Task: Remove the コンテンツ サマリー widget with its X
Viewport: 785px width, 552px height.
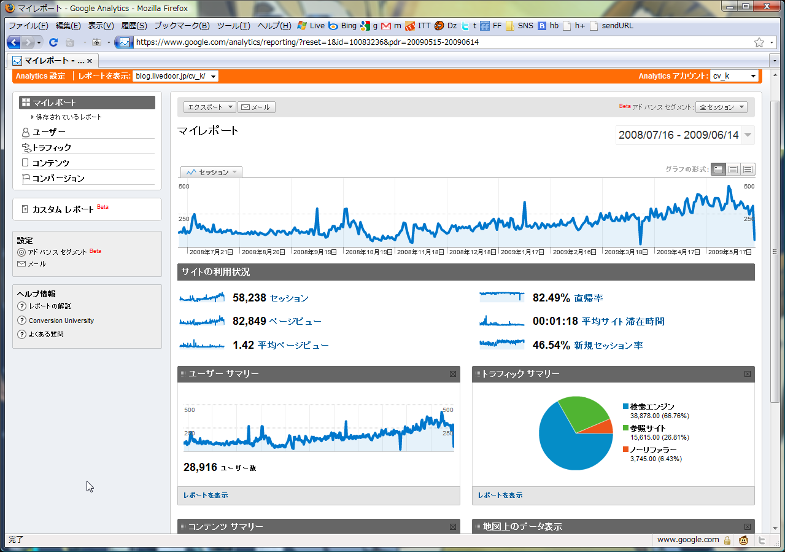Action: tap(453, 527)
